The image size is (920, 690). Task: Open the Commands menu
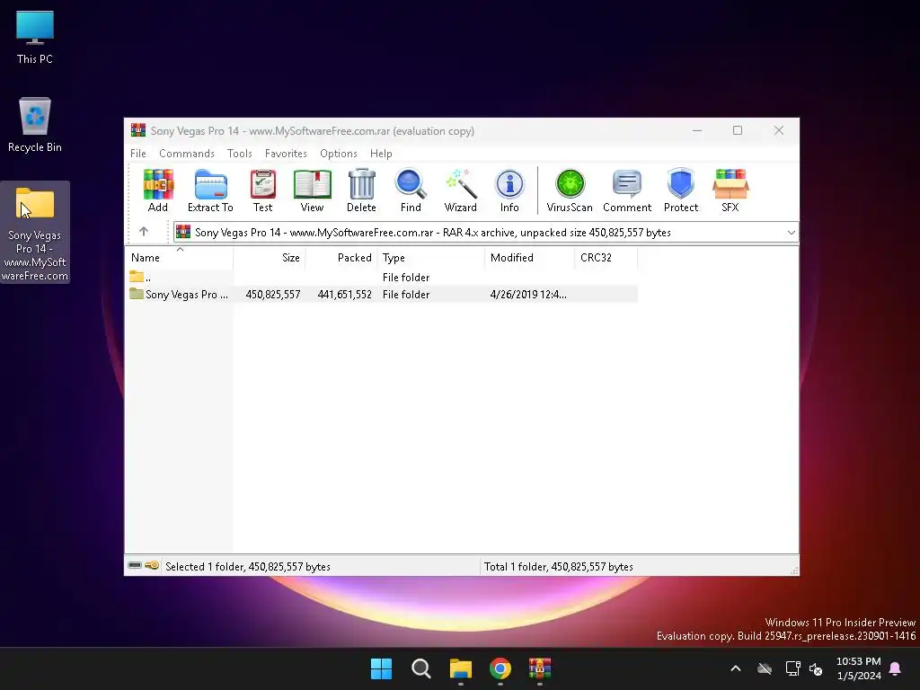point(187,153)
